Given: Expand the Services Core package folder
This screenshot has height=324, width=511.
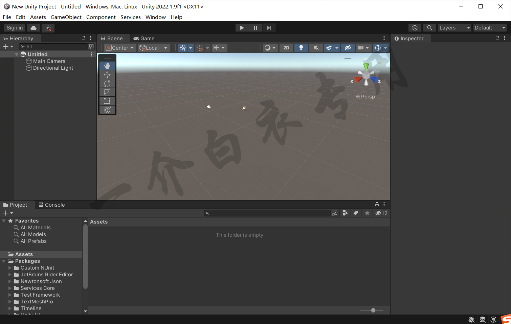Looking at the screenshot, I should coord(10,288).
